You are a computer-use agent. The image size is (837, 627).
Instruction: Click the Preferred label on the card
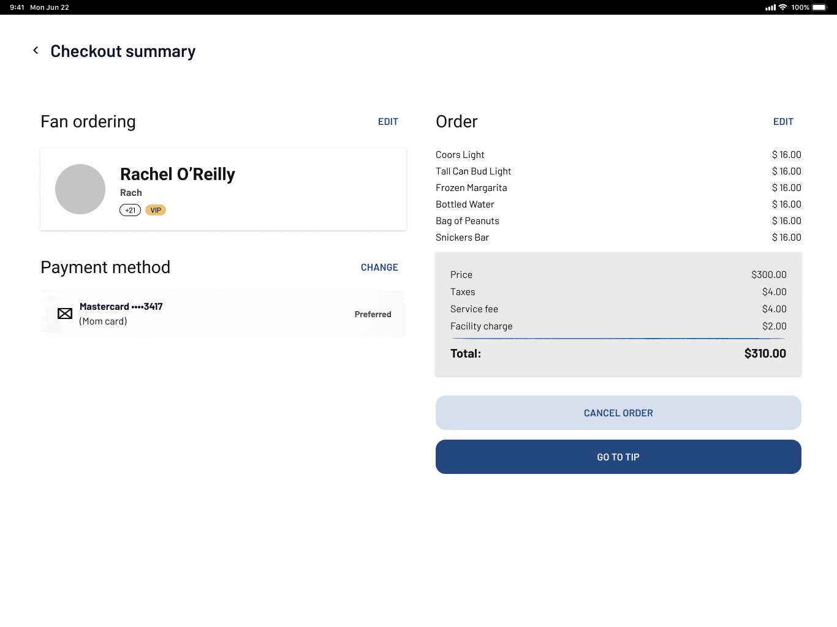click(373, 314)
